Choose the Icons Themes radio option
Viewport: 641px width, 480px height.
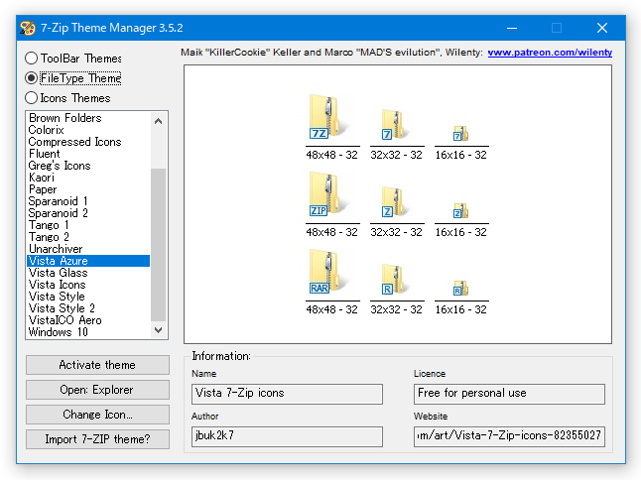31,98
